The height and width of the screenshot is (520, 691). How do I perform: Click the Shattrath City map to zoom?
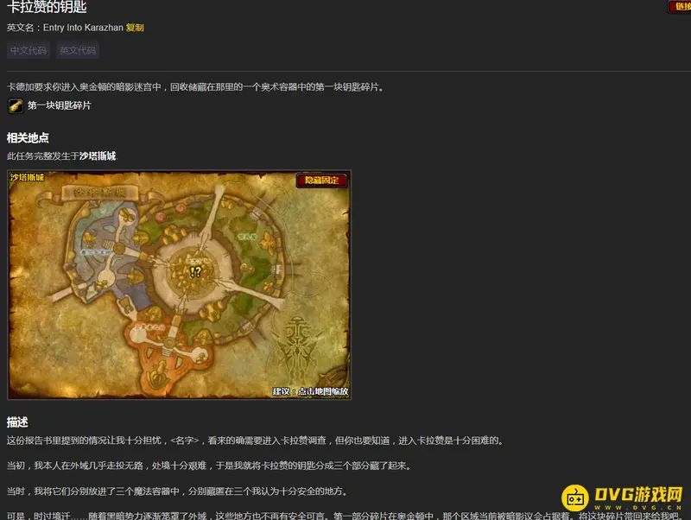(179, 285)
